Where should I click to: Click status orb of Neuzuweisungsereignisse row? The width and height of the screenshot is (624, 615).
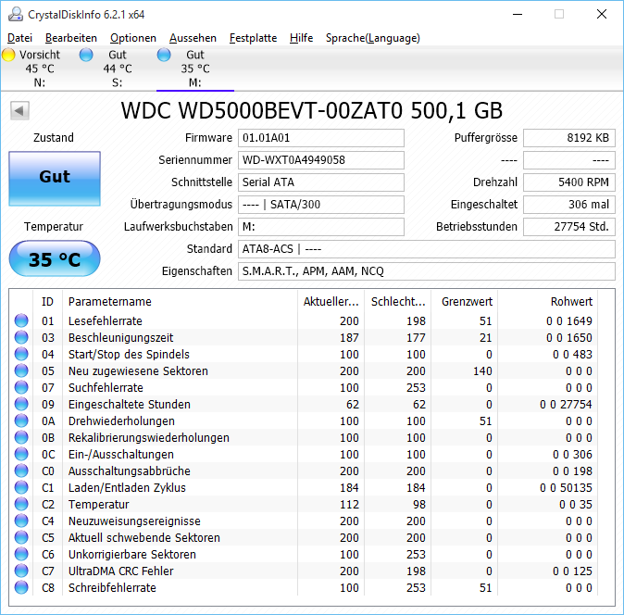pos(21,521)
